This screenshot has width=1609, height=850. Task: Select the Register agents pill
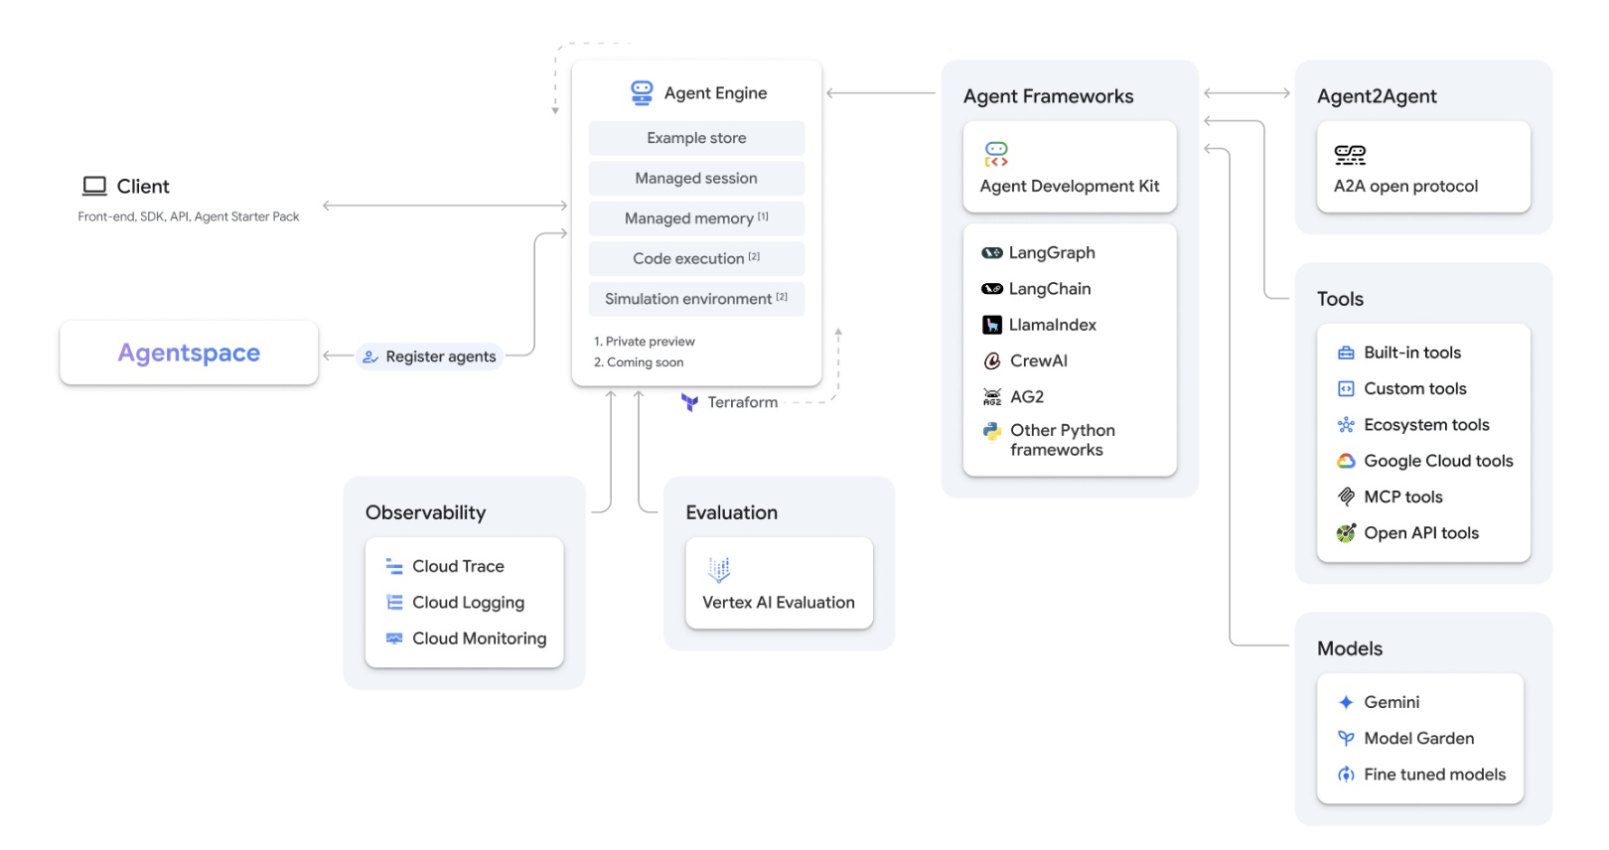[430, 356]
